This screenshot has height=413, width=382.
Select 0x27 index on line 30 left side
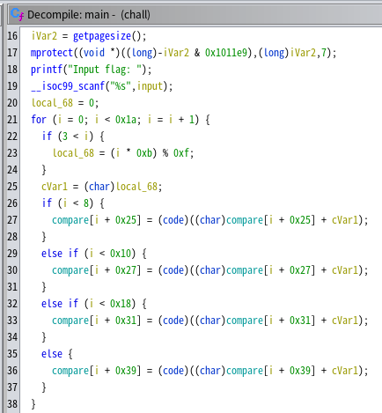tap(126, 270)
